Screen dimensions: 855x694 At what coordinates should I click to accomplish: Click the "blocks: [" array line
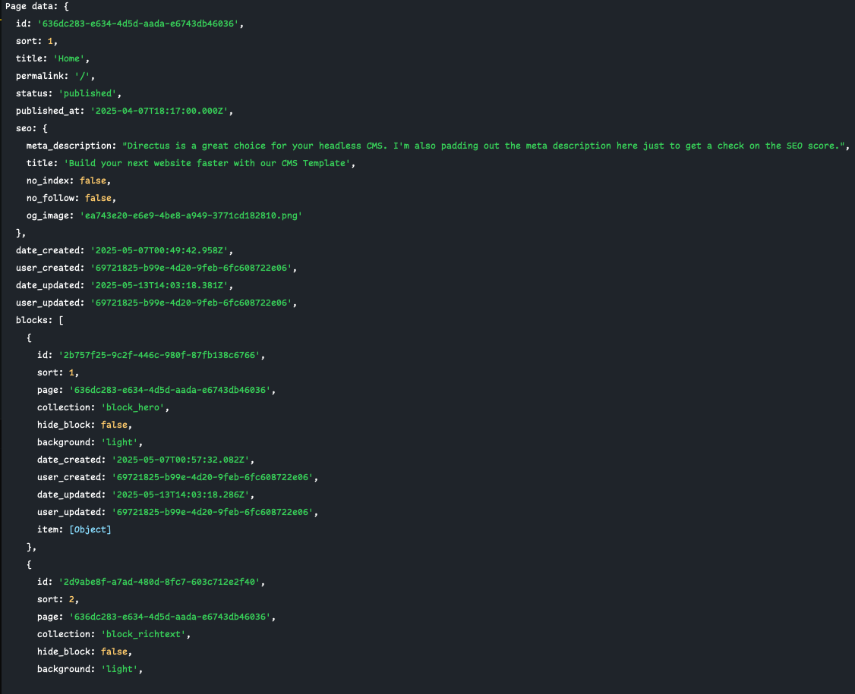(39, 320)
